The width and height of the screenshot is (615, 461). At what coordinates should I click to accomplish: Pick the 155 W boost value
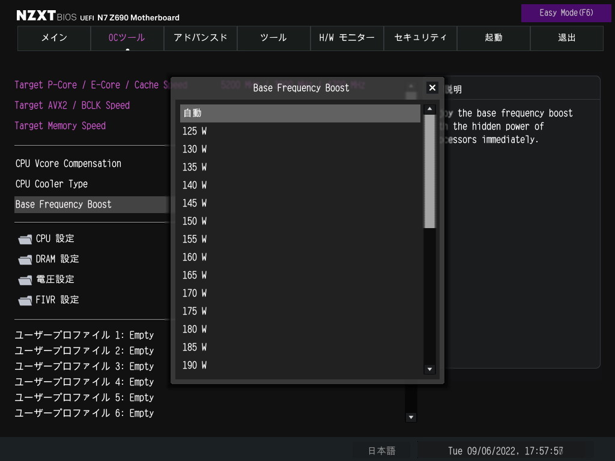pyautogui.click(x=300, y=240)
